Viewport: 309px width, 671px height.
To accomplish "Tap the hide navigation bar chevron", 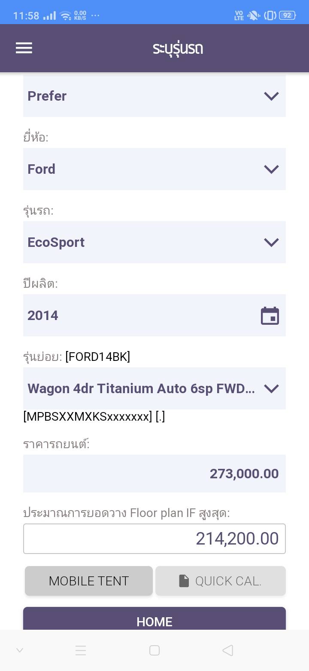I will (20, 650).
